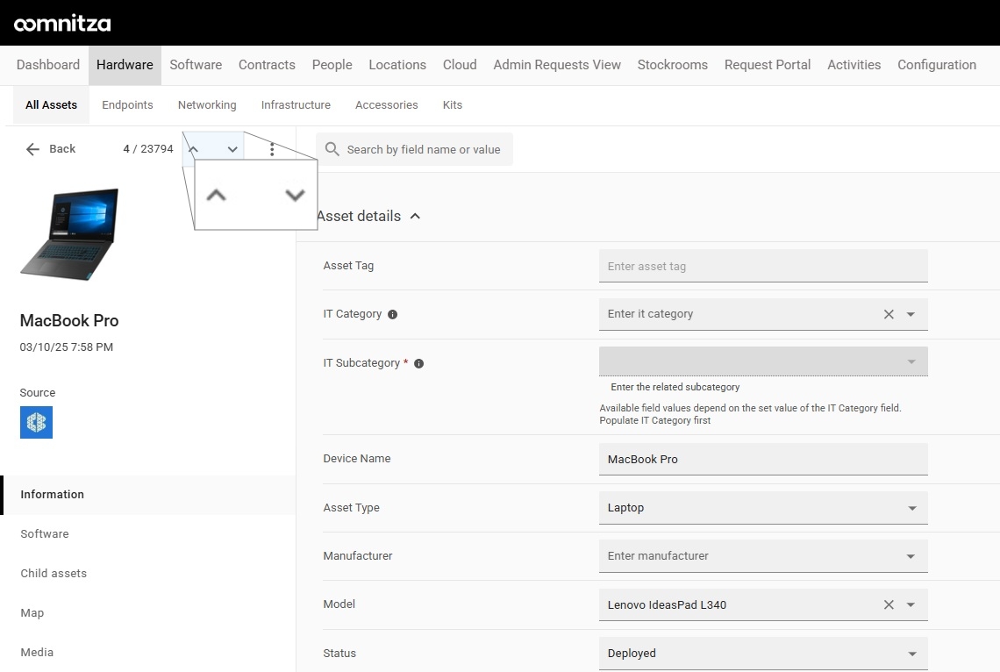This screenshot has height=672, width=1000.
Task: Go to the next asset with the down chevron
Action: pos(232,149)
